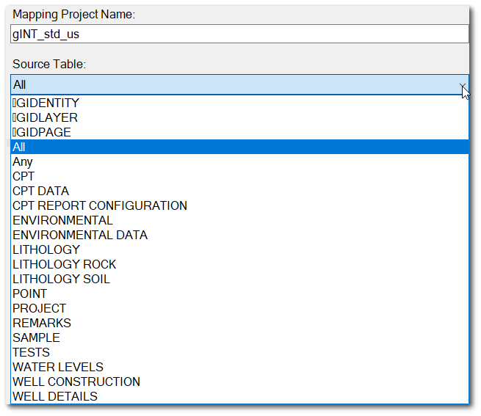Select GIDENTITY from the list
Screen dimensions: 481x416
coord(239,103)
